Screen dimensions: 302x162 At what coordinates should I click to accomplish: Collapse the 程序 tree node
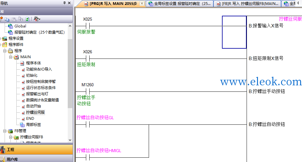point(5,51)
